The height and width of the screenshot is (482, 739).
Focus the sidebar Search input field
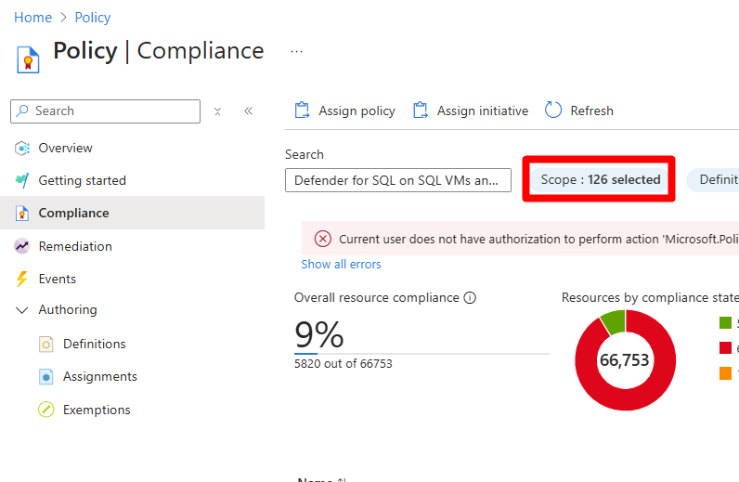(105, 111)
